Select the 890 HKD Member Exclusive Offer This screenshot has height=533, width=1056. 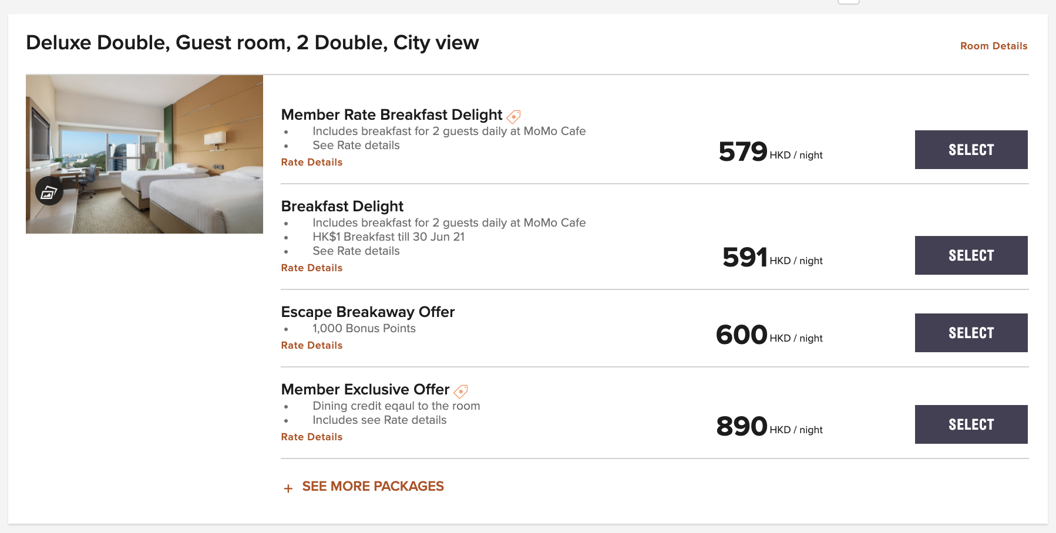tap(971, 424)
